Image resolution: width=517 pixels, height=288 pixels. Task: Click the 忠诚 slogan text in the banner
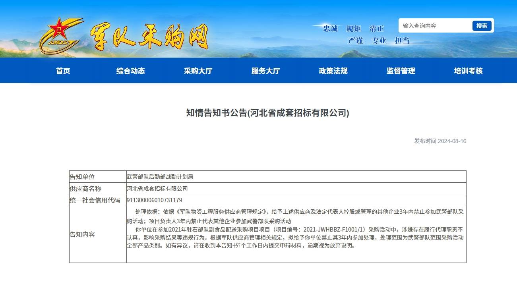click(330, 29)
